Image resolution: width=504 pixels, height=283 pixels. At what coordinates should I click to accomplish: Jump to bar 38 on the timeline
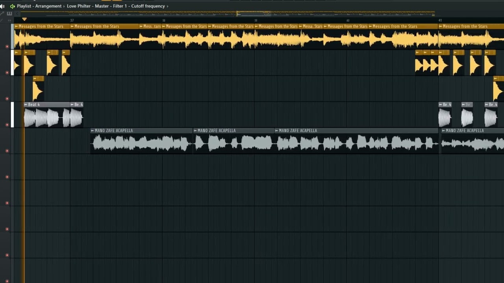(x=164, y=20)
